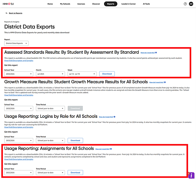Click the 'Usage Reporting: Assignments for All Schools' heading

point(49,148)
